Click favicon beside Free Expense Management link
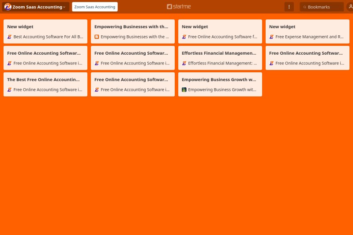The height and width of the screenshot is (235, 353). (271, 37)
